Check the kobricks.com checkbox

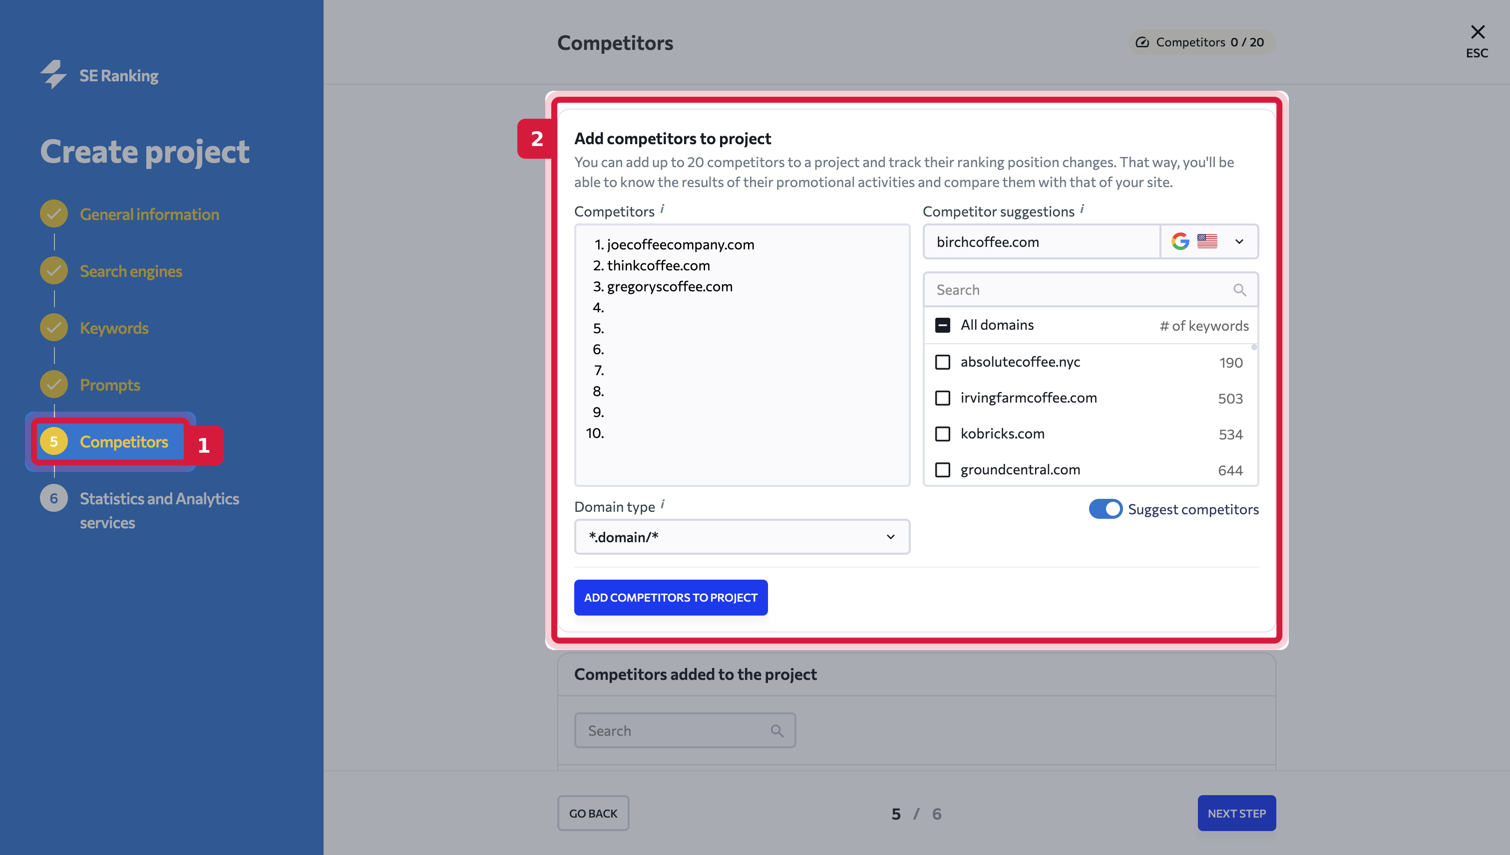943,433
